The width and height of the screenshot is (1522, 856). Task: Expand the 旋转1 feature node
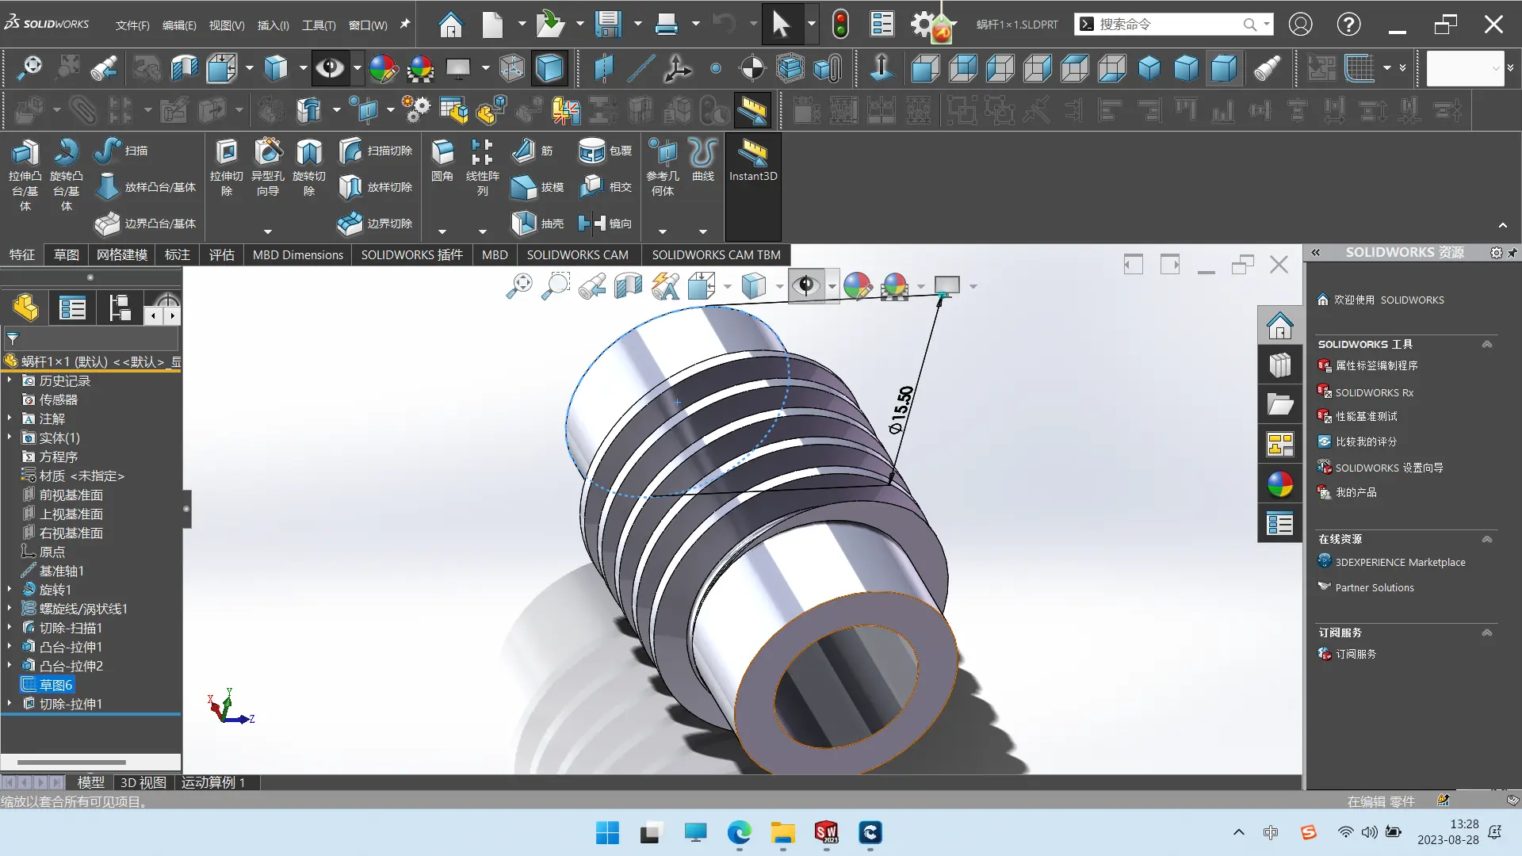[x=10, y=590]
